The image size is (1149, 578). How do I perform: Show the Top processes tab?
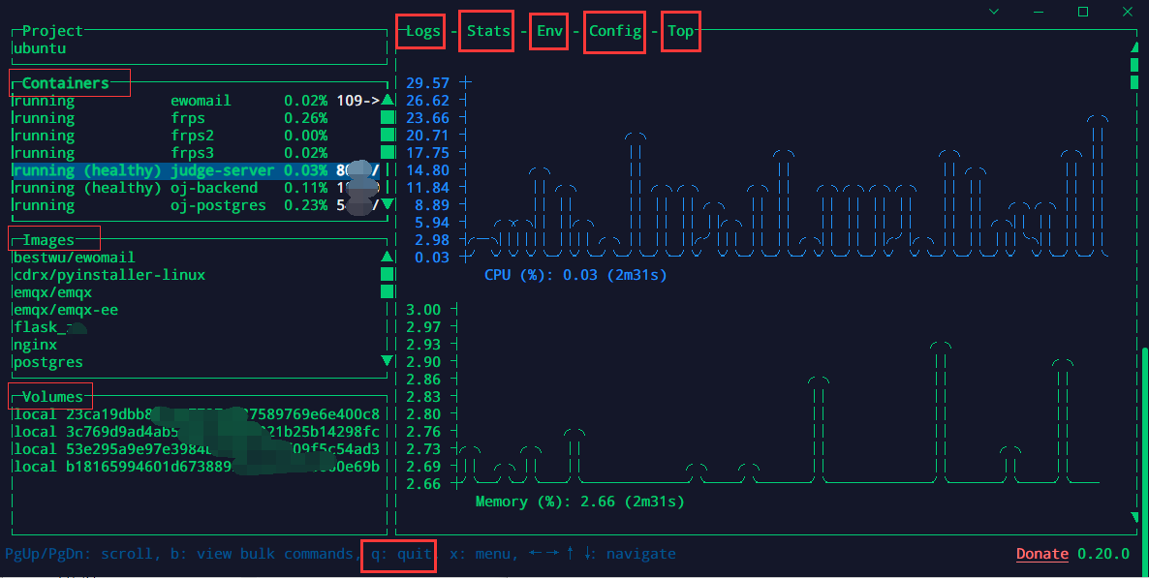[x=680, y=31]
